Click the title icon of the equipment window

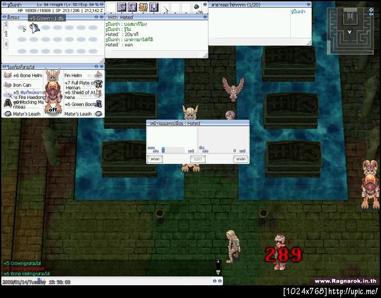coord(4,66)
